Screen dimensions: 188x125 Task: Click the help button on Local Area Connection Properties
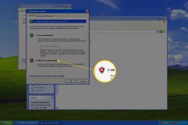pyautogui.click(x=66, y=6)
